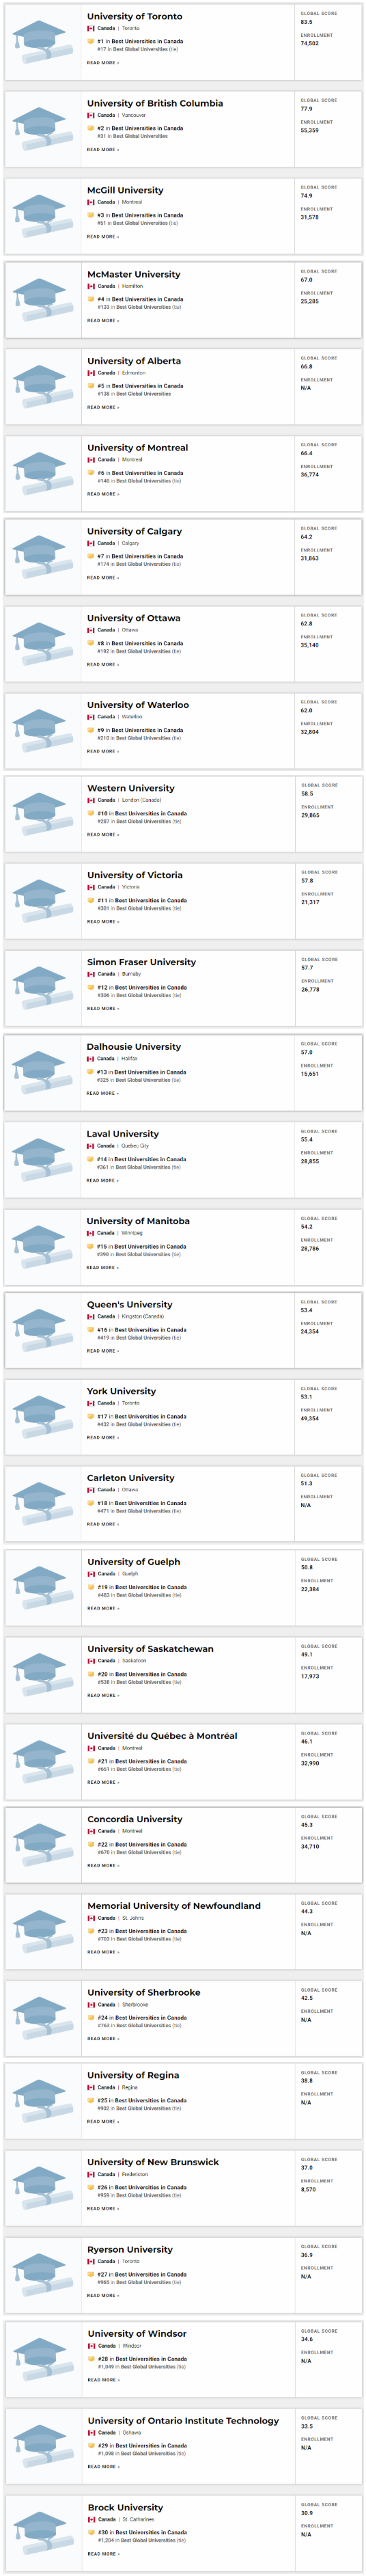Expand Read More for Queen's University
The image size is (366, 2576).
103,1351
